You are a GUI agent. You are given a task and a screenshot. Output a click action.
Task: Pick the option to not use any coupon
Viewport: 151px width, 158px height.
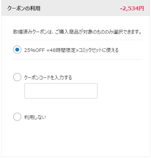click(17, 117)
